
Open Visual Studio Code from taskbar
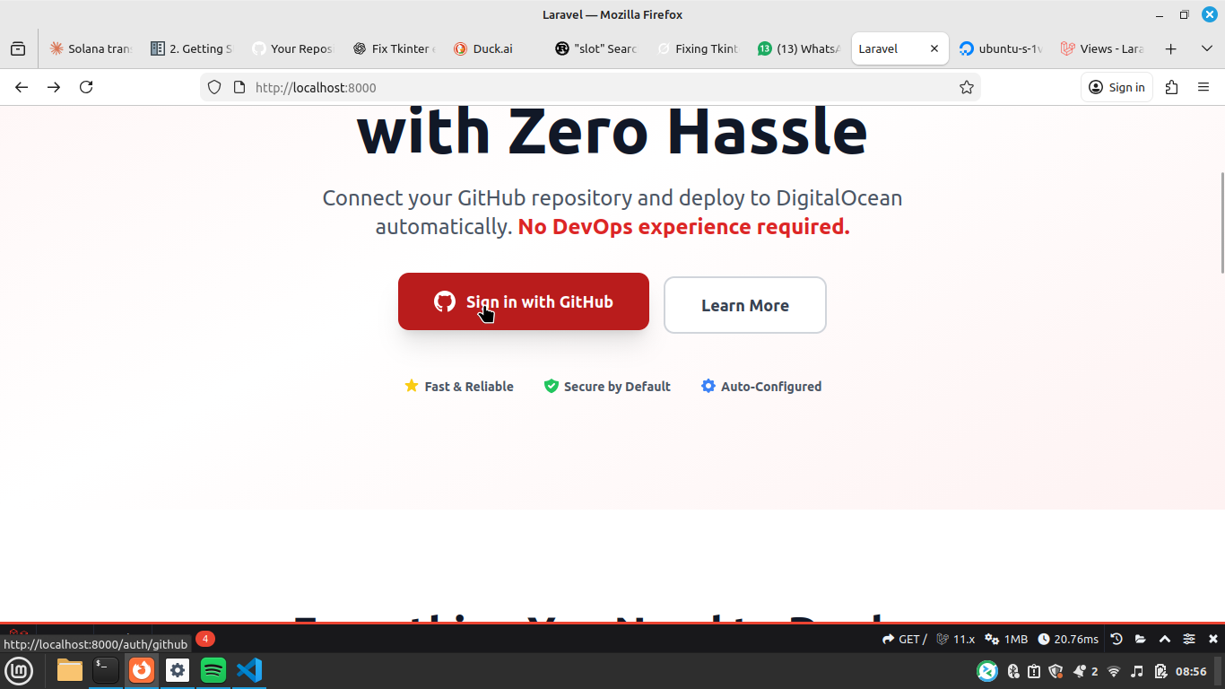pyautogui.click(x=249, y=670)
